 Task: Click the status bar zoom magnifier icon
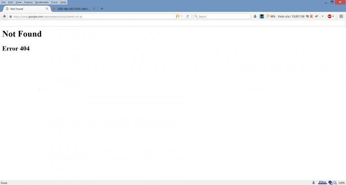click(335, 183)
